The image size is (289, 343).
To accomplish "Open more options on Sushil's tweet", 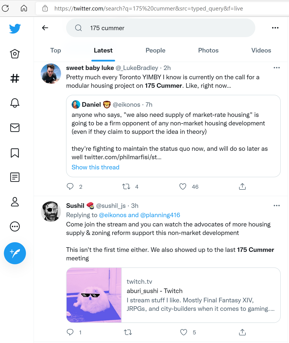I will [x=277, y=206].
